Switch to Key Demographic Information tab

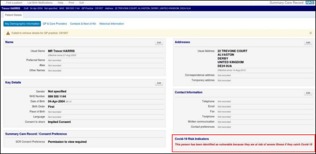tap(22, 24)
